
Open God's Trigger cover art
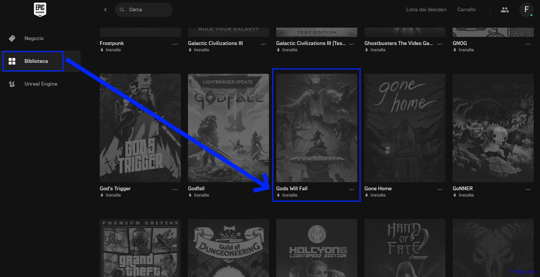pos(140,128)
